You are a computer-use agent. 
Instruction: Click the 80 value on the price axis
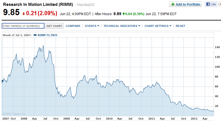(x=216, y=77)
